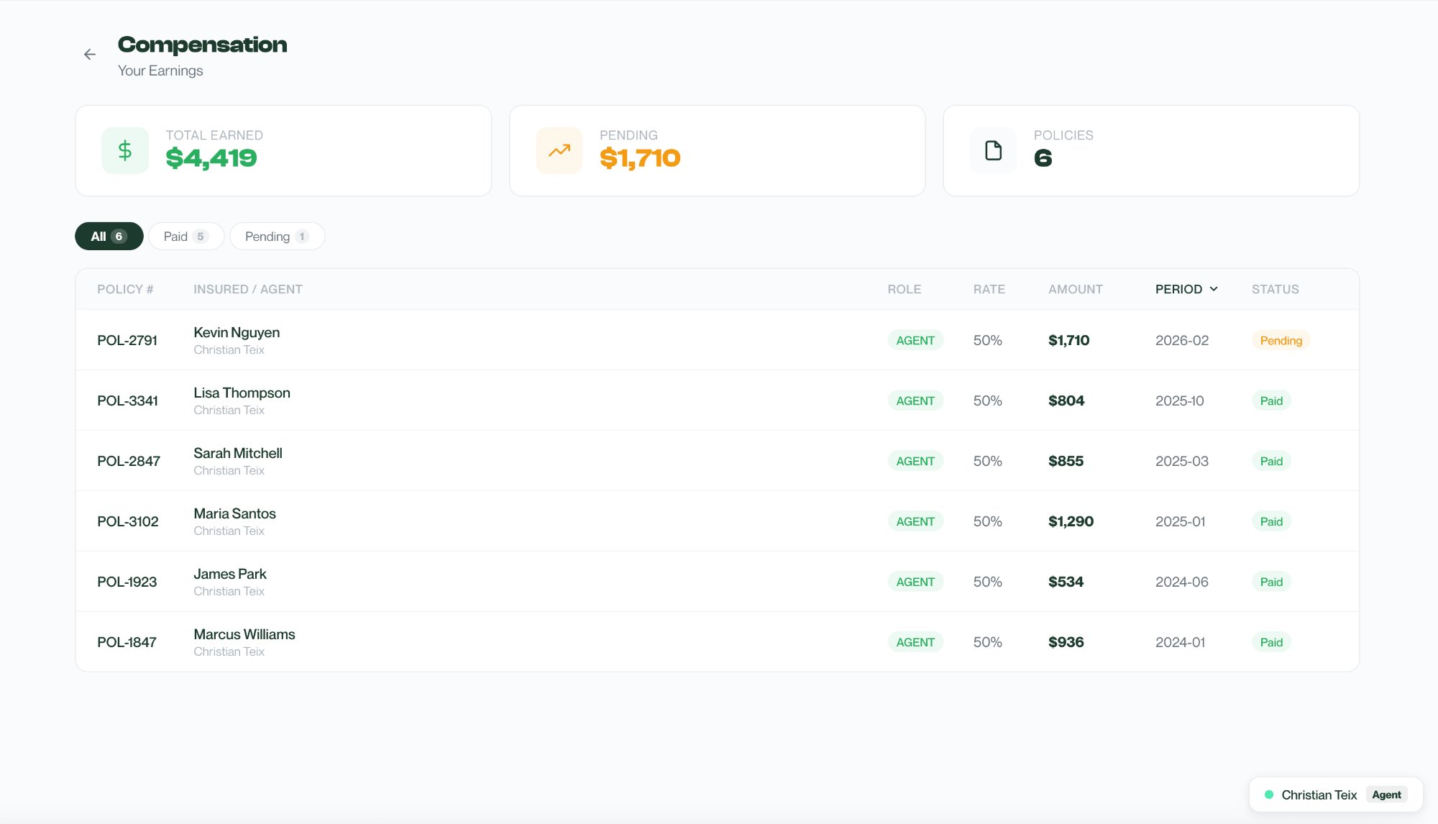The image size is (1438, 824).
Task: Select the All filter tab
Action: (109, 237)
